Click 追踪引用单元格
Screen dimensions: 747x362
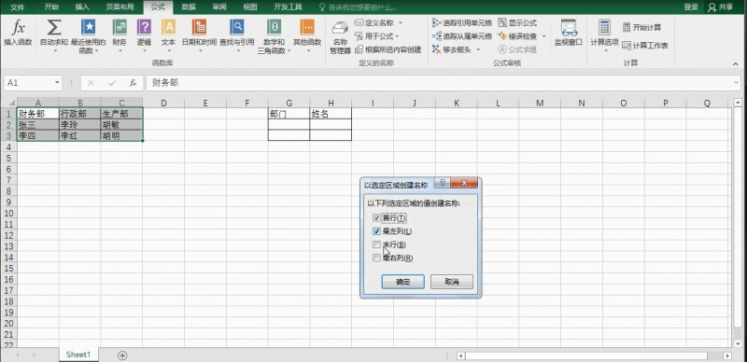(461, 23)
